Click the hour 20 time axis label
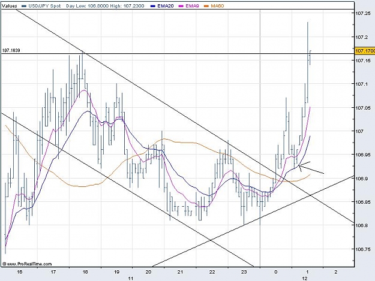Image resolution: width=375 pixels, height=281 pixels. [x=148, y=272]
